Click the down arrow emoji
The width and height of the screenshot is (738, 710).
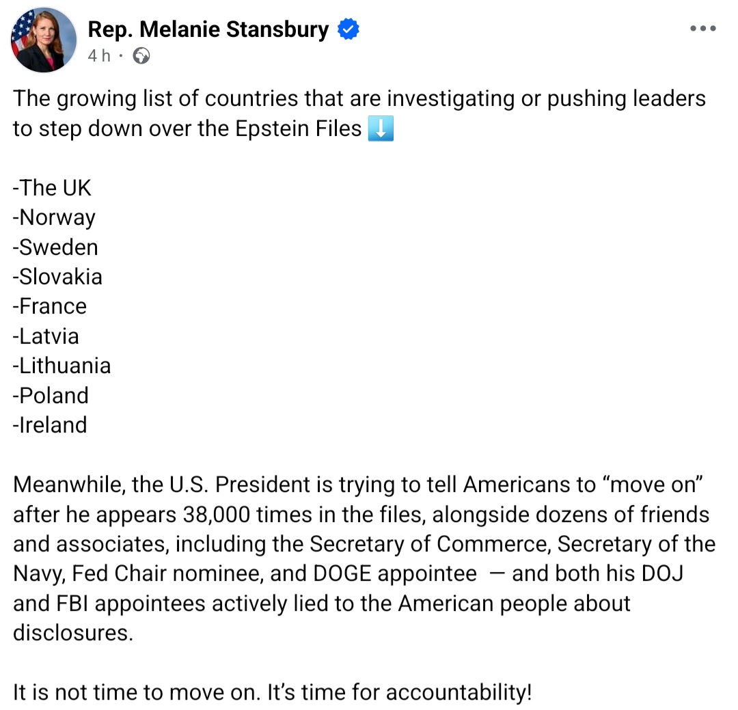point(381,128)
